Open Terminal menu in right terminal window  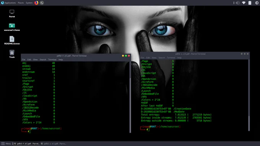point(171,58)
